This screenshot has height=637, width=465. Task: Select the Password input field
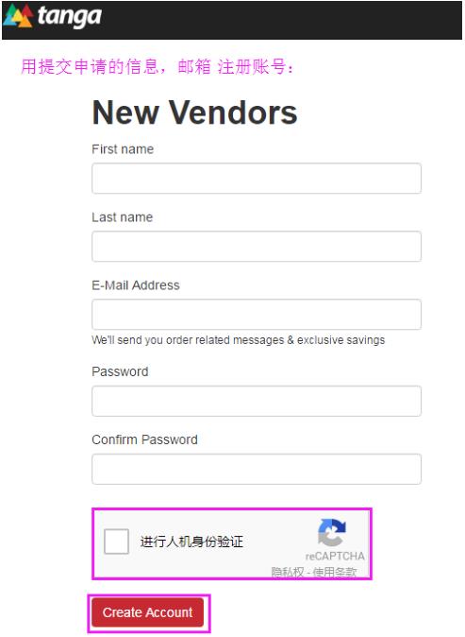click(257, 401)
